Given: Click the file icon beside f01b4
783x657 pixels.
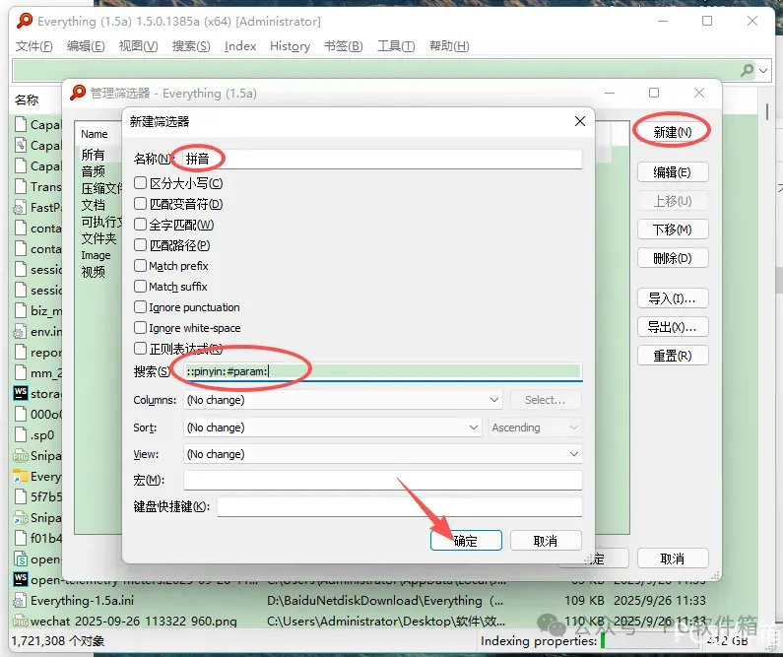Looking at the screenshot, I should [20, 538].
